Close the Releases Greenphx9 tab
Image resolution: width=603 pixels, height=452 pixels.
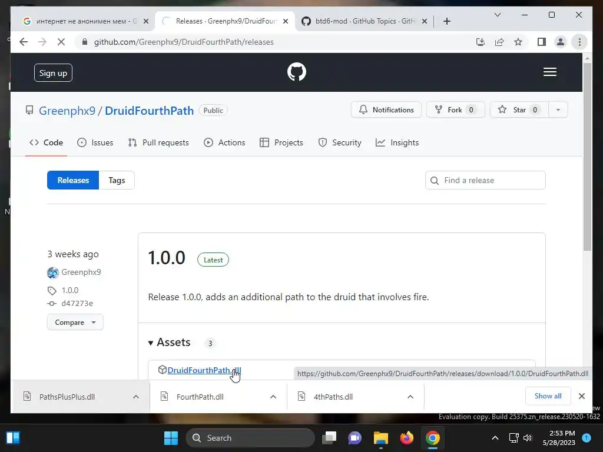click(x=286, y=21)
